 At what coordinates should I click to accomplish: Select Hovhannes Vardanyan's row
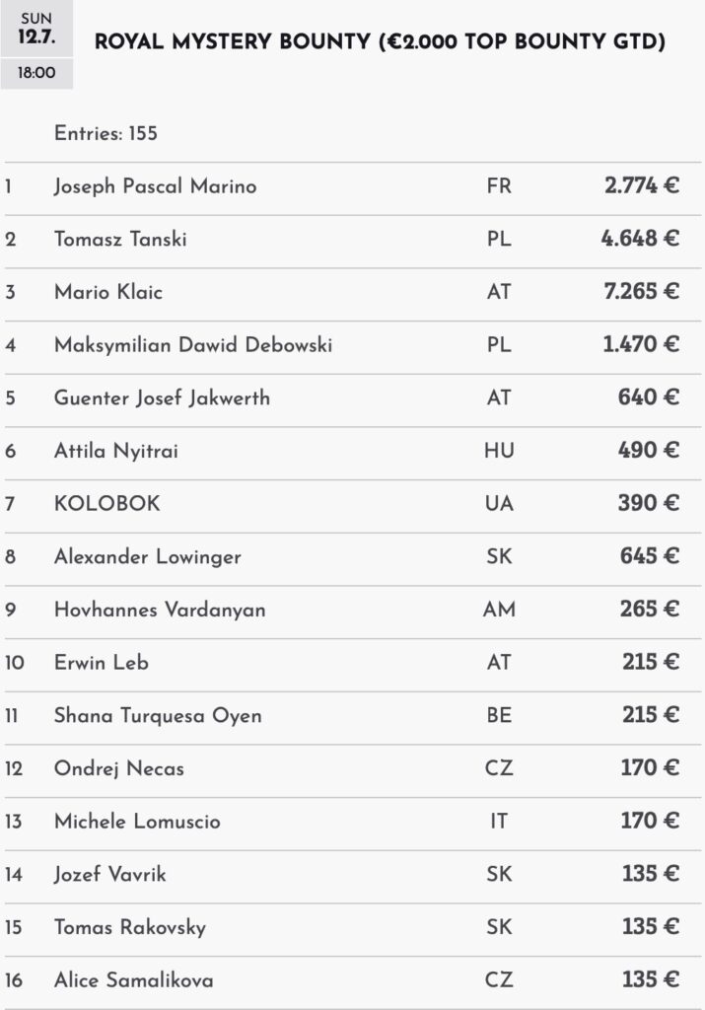353,612
